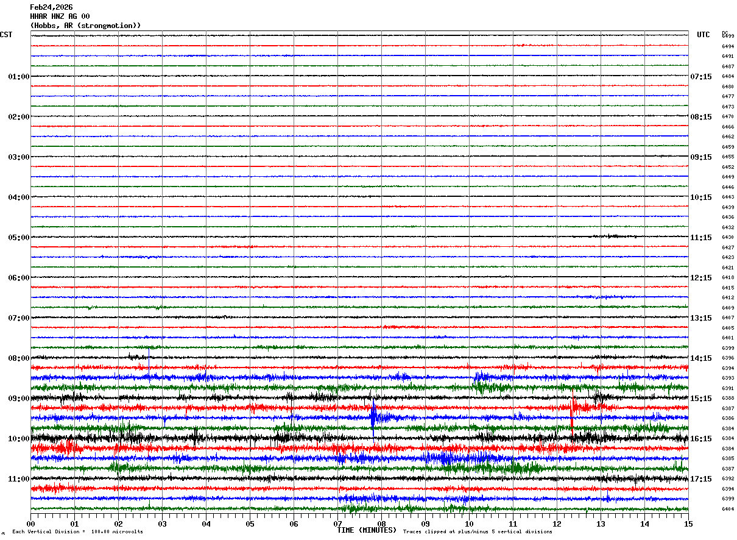Click the UTC time zone label

(x=703, y=35)
